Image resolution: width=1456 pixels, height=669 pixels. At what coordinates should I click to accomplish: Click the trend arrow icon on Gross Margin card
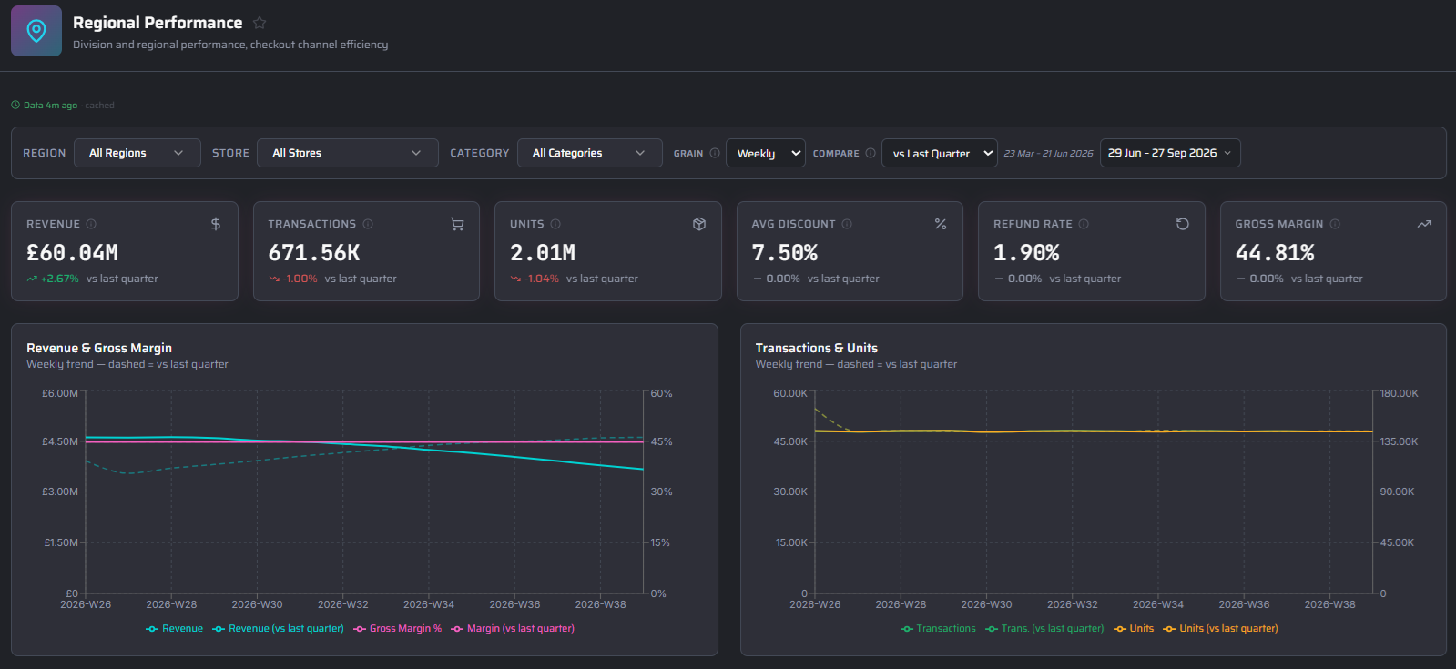pos(1424,224)
